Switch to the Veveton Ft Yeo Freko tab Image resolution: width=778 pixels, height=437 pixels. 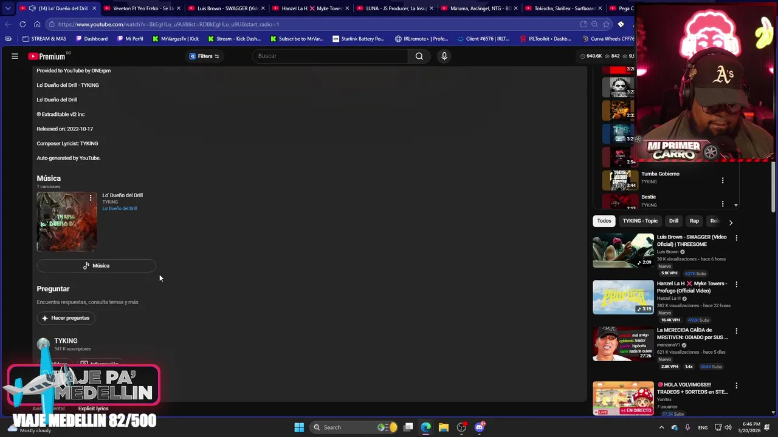point(142,8)
